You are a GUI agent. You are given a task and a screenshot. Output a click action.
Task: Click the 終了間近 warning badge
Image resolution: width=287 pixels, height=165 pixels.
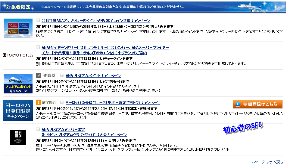46,102
